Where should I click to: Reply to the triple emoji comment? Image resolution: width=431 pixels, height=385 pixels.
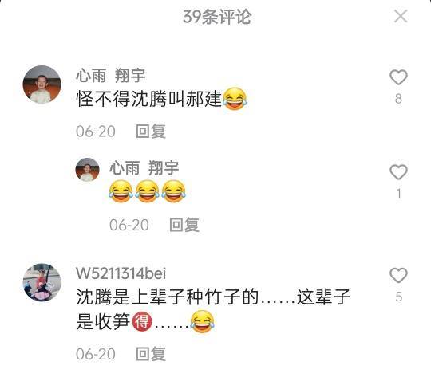coord(184,225)
